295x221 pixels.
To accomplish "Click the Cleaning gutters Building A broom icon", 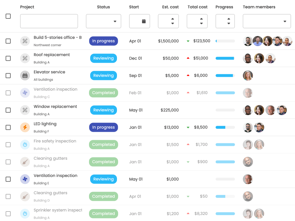I will 25,162.
